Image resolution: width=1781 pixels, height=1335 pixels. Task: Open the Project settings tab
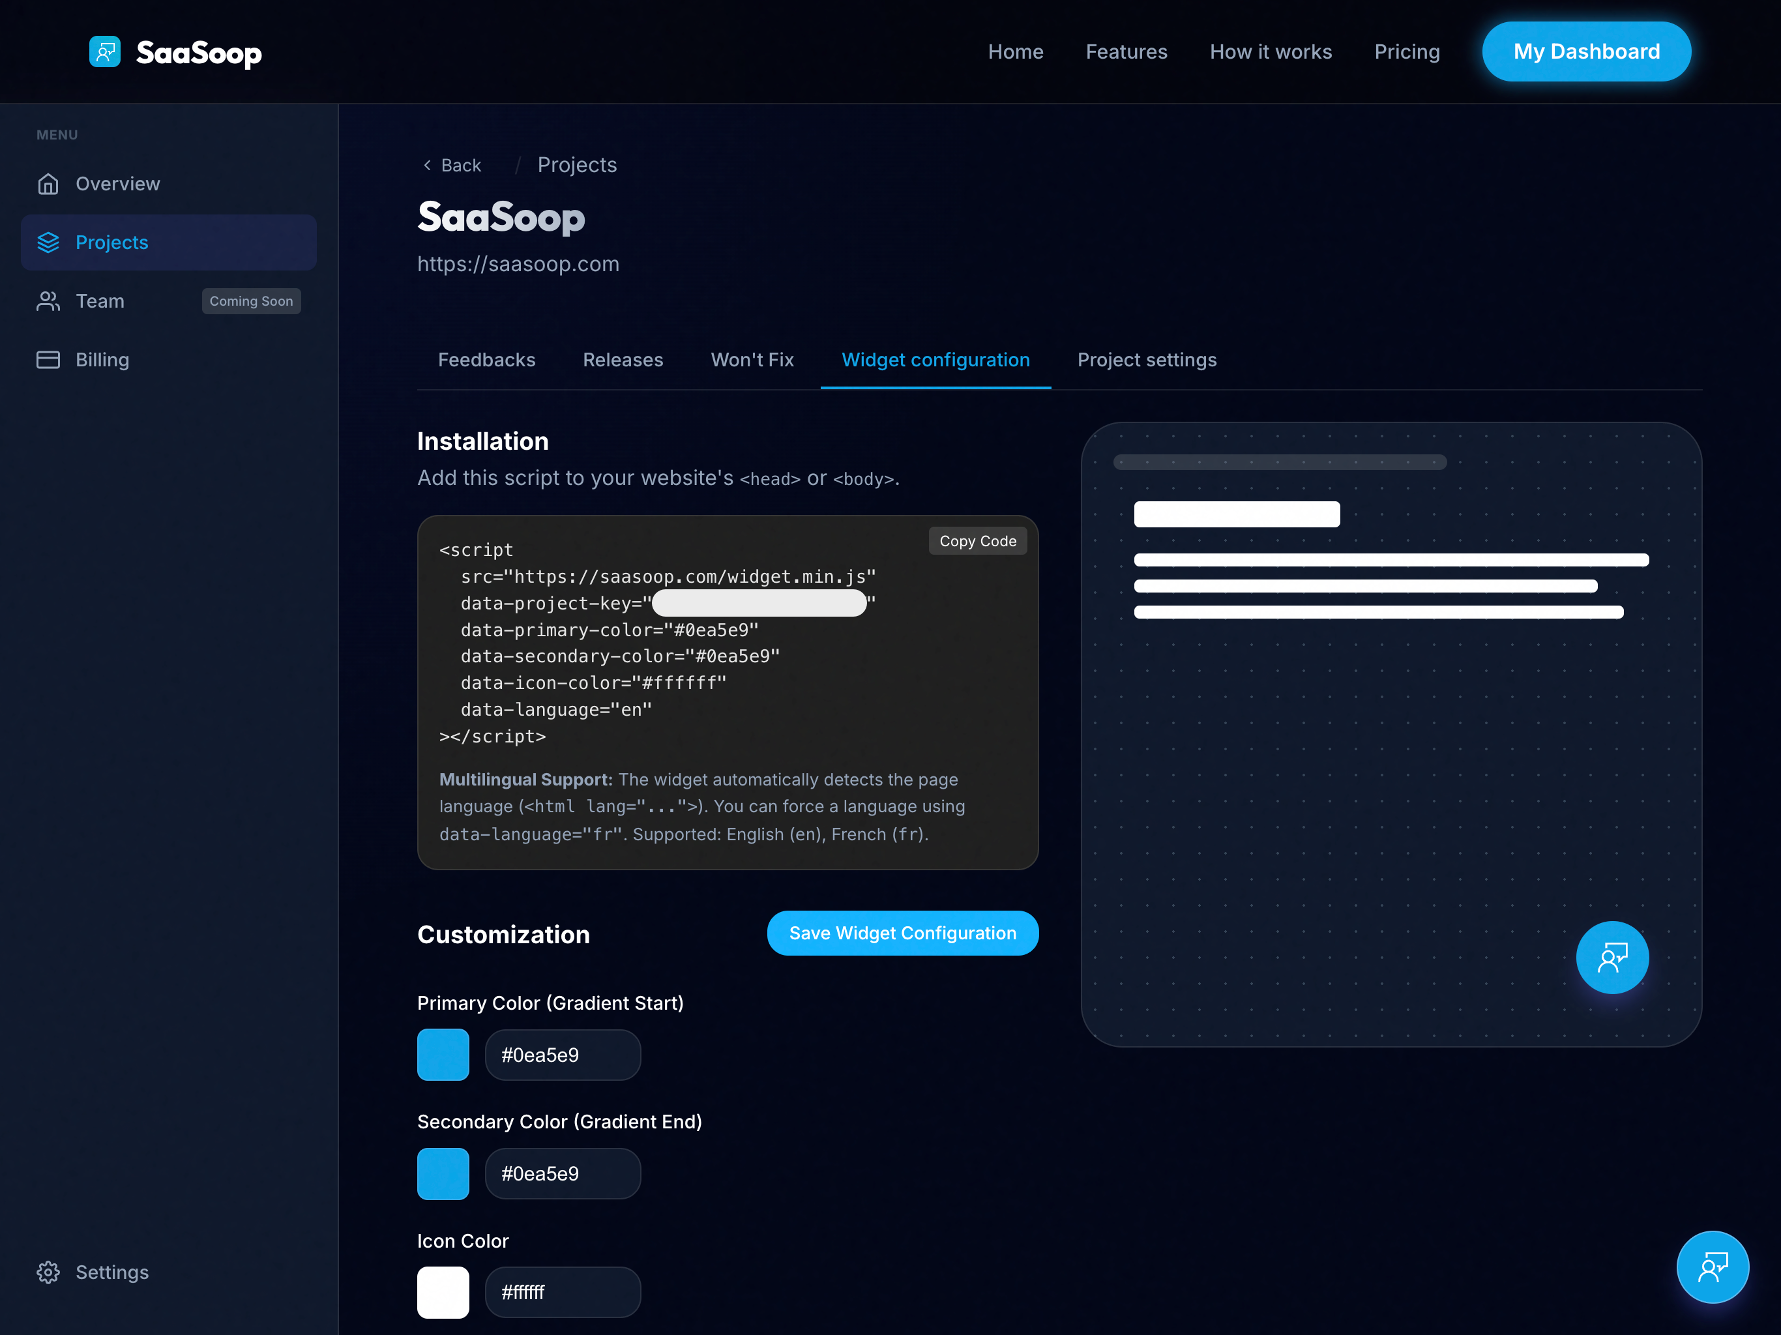1147,360
